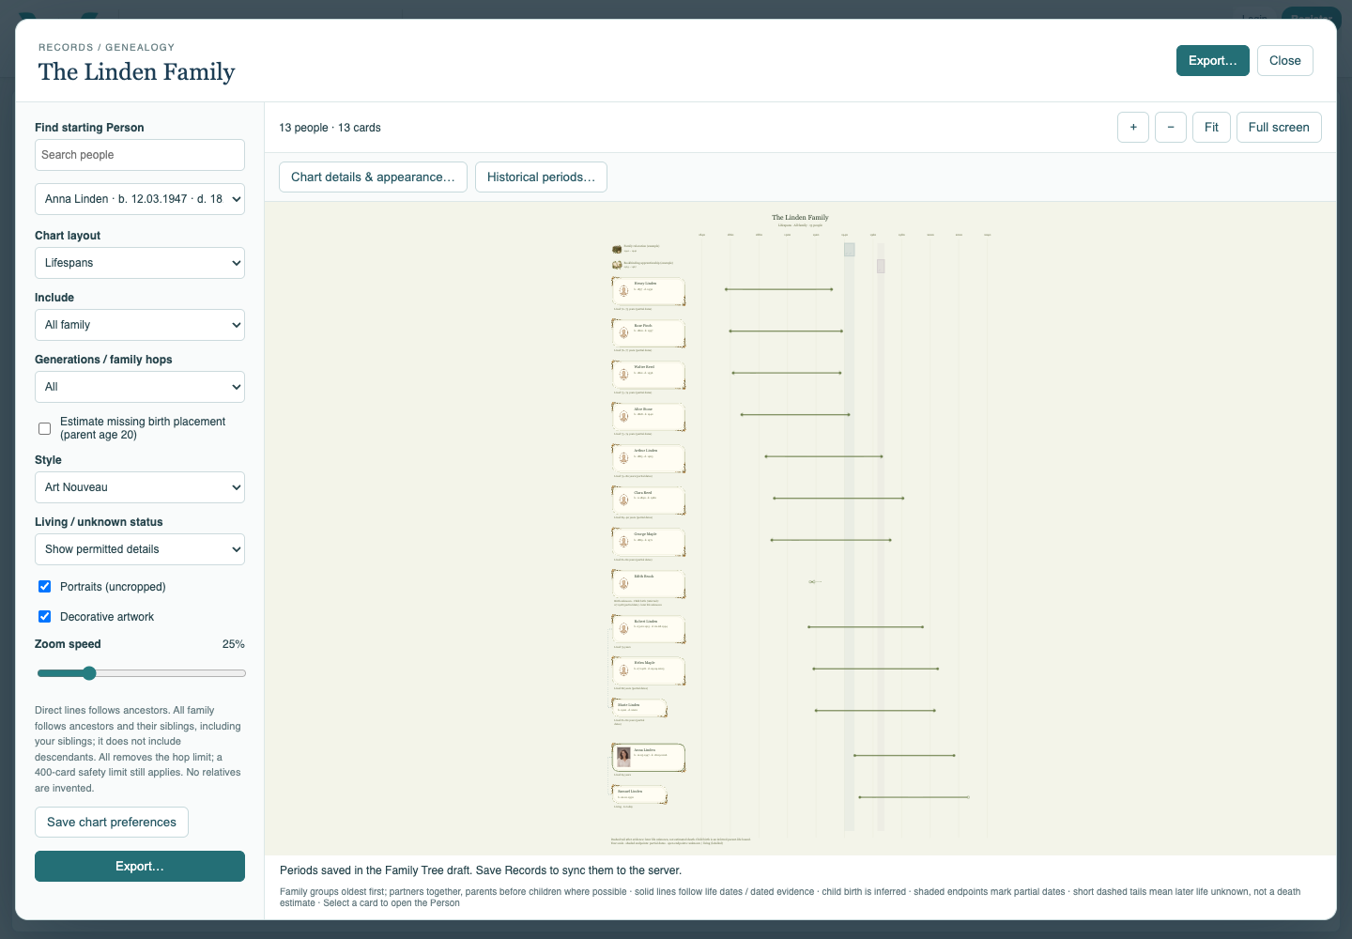Expand the Include dropdown set to All family
This screenshot has width=1352, height=939.
coord(140,325)
